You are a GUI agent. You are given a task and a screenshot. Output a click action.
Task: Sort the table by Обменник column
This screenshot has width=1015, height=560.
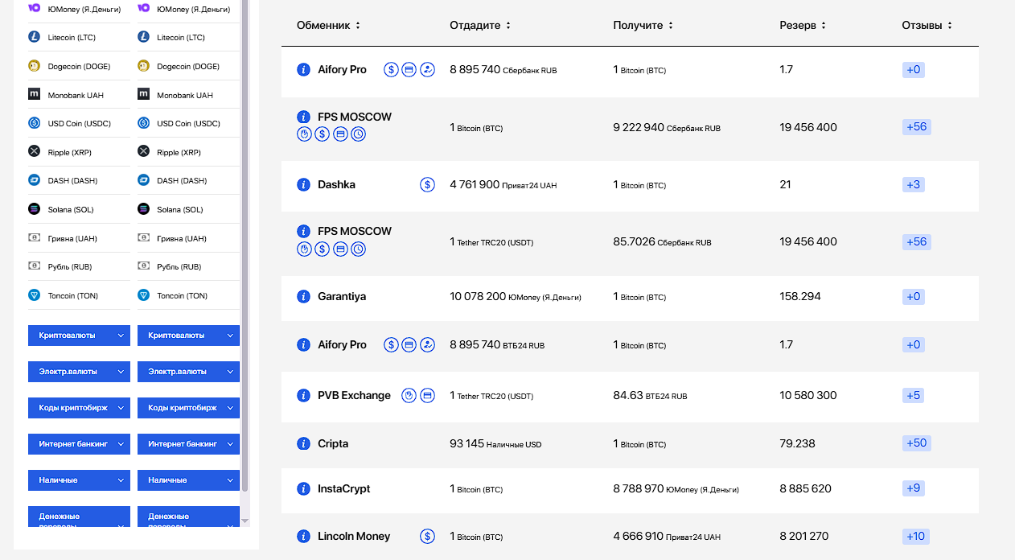tap(328, 26)
